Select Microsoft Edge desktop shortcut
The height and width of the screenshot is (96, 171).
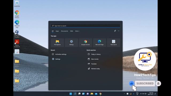17,24
